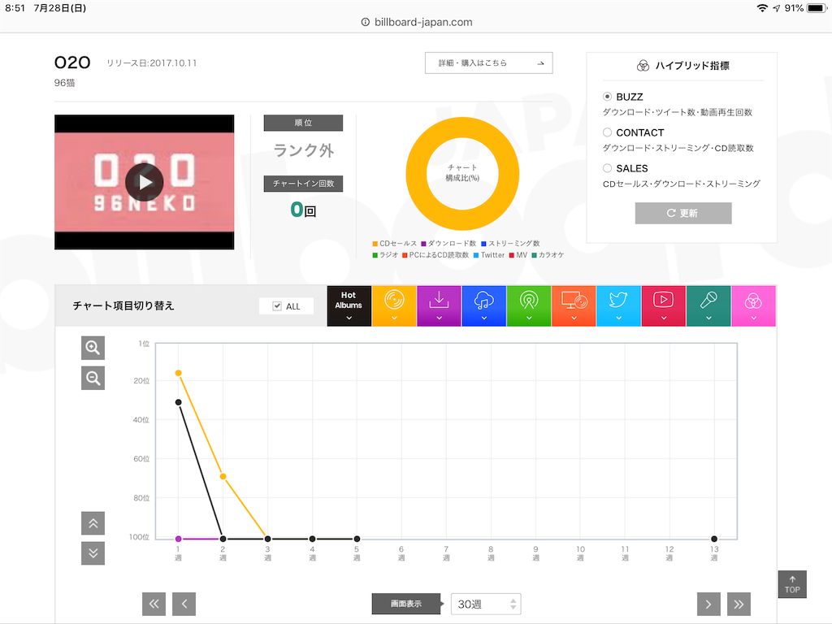
Task: Click the Twitter legend entry
Action: (x=488, y=255)
